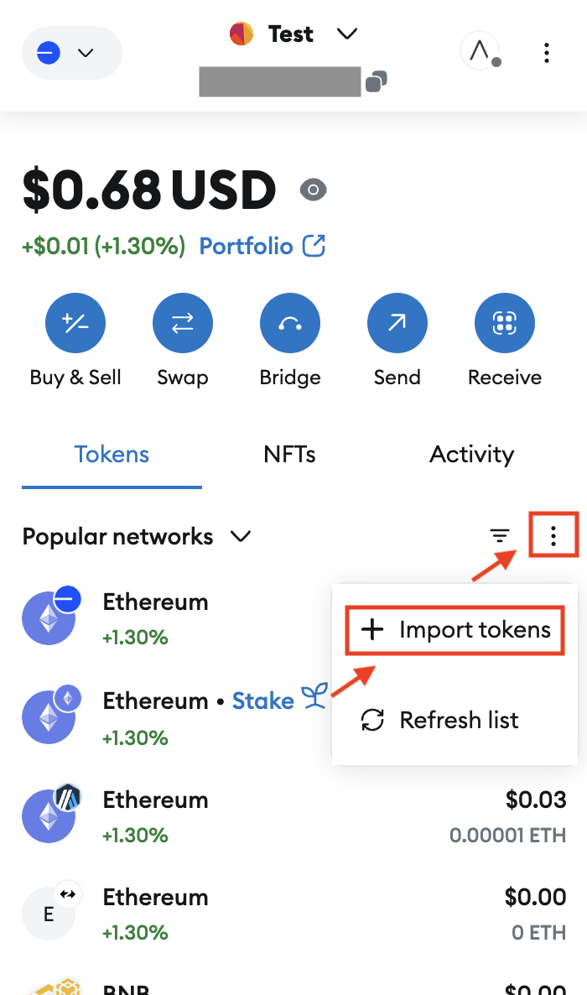587x995 pixels.
Task: Expand the network selector dropdown
Action: tap(71, 52)
